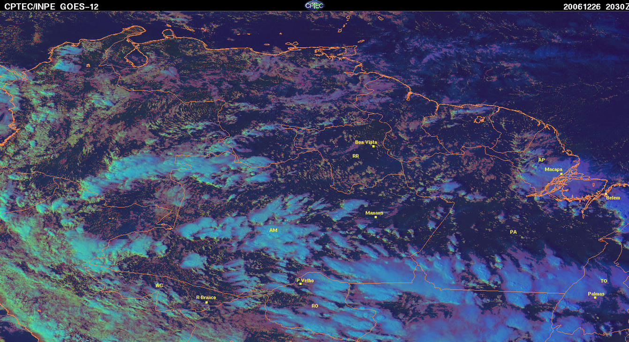
Task: Click the Palmas city label
Action: (x=596, y=294)
